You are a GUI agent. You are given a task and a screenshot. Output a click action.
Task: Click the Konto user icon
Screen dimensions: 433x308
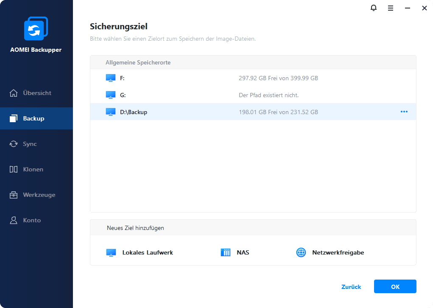coord(14,220)
